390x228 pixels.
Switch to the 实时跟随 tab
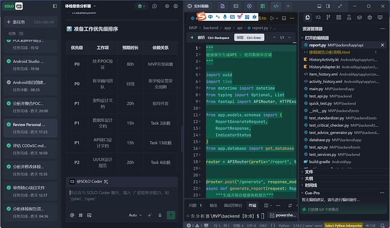pyautogui.click(x=198, y=6)
